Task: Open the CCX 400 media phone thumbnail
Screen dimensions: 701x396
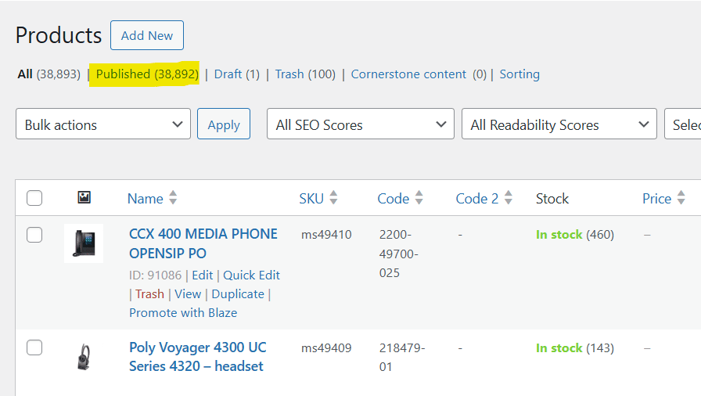Action: (x=84, y=243)
